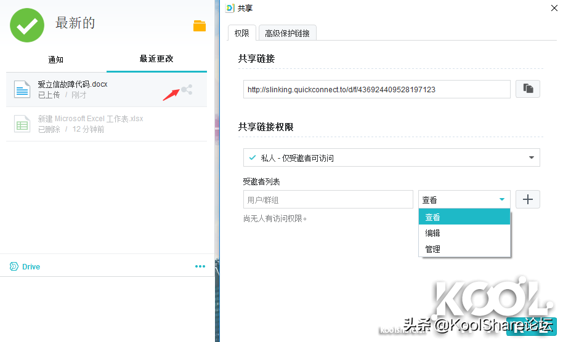Switch to the 高级保护链接 tab
Image resolution: width=563 pixels, height=342 pixels.
287,33
